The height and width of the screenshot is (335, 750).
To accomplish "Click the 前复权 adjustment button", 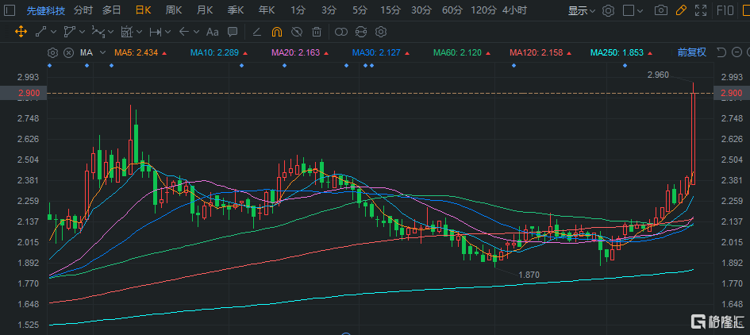I will pos(690,52).
